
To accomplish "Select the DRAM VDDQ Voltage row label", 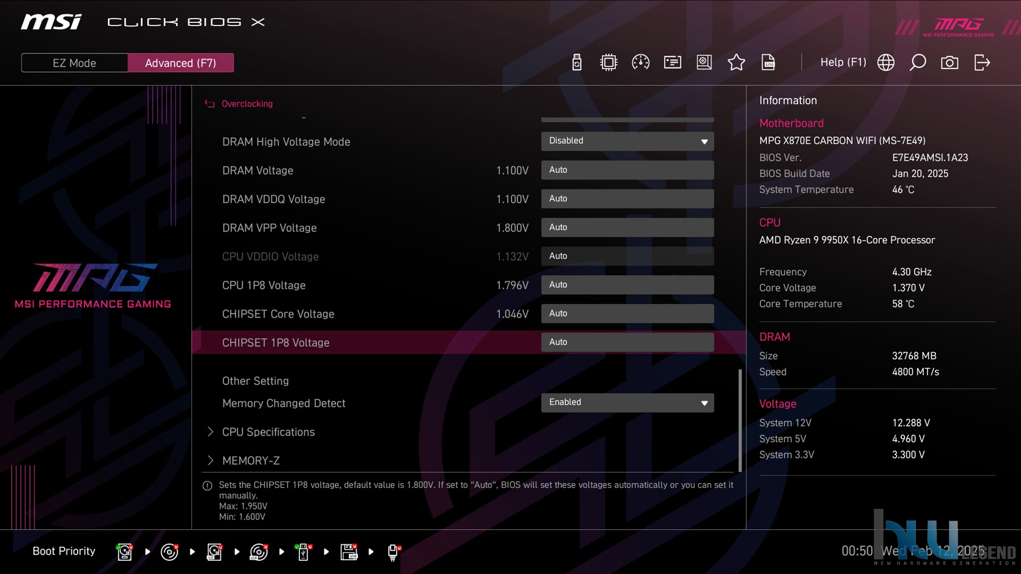I will click(x=274, y=199).
